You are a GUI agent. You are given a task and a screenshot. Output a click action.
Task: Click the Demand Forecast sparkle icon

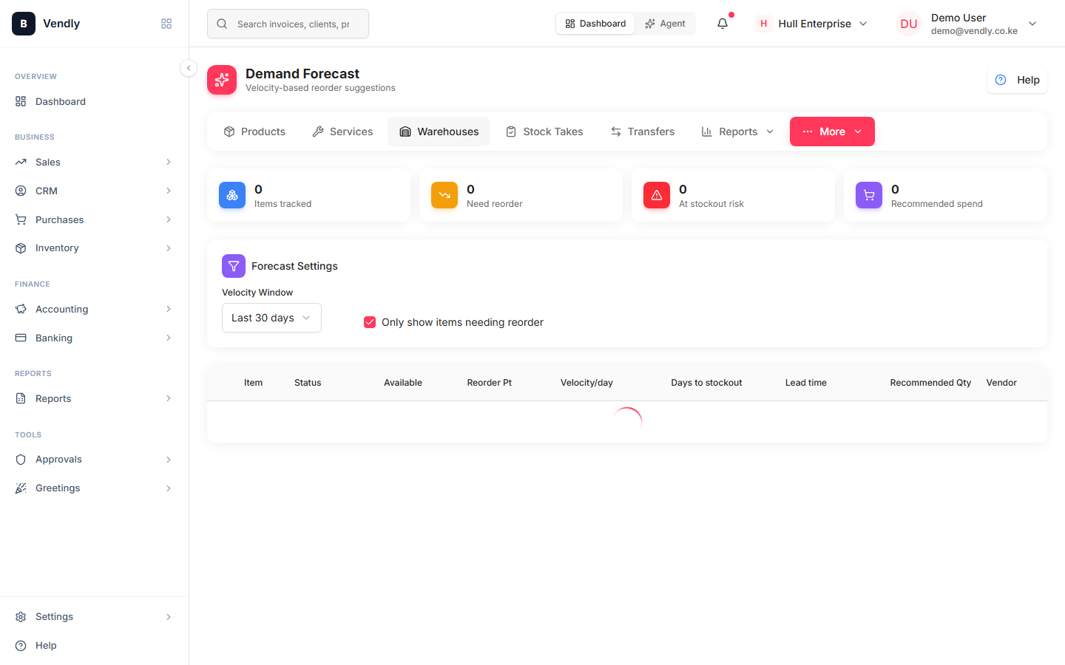222,80
